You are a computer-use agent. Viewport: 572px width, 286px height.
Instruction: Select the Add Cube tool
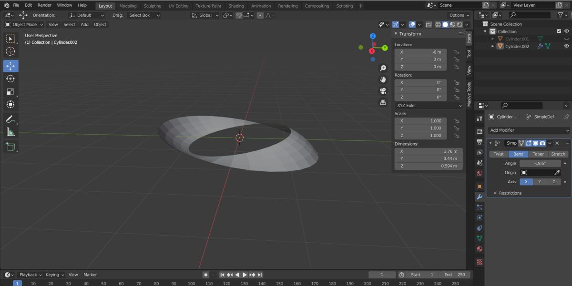tap(10, 147)
